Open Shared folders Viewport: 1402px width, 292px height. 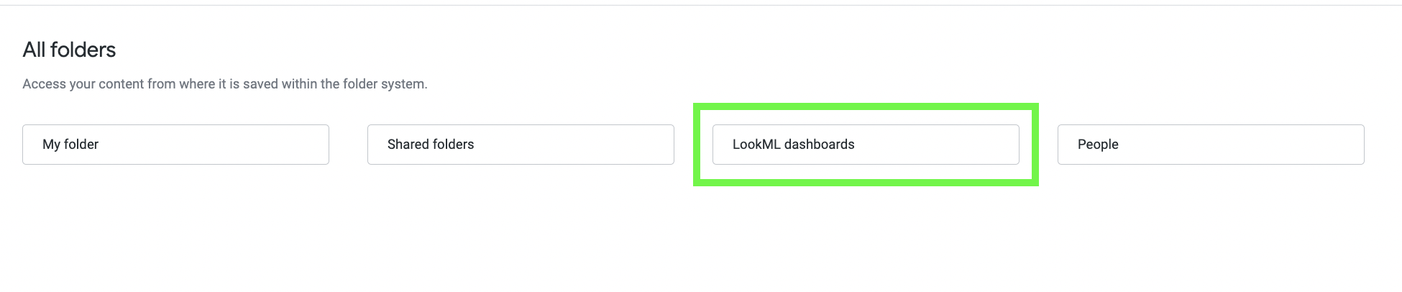521,145
